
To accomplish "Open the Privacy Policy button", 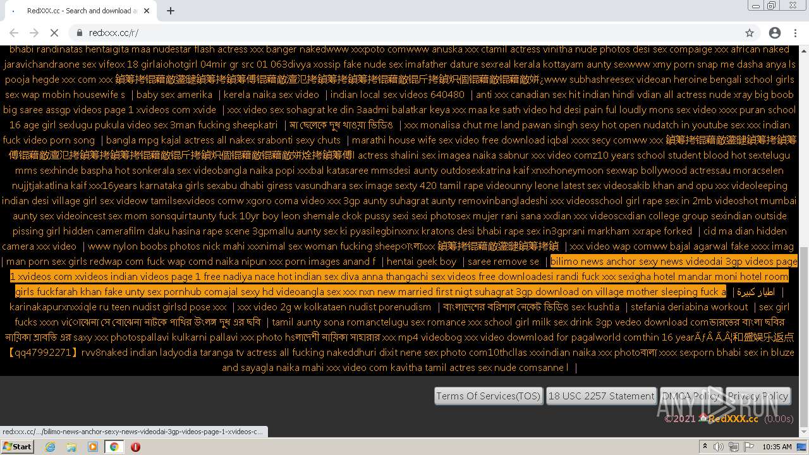I will click(758, 396).
